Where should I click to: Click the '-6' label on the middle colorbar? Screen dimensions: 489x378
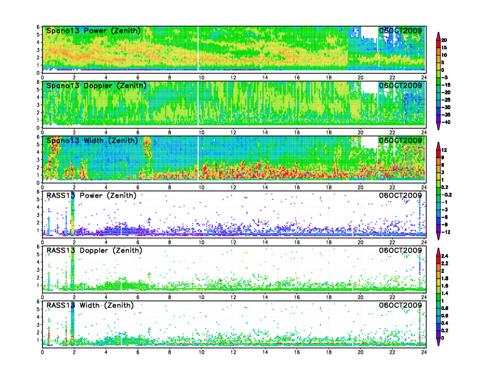point(445,217)
